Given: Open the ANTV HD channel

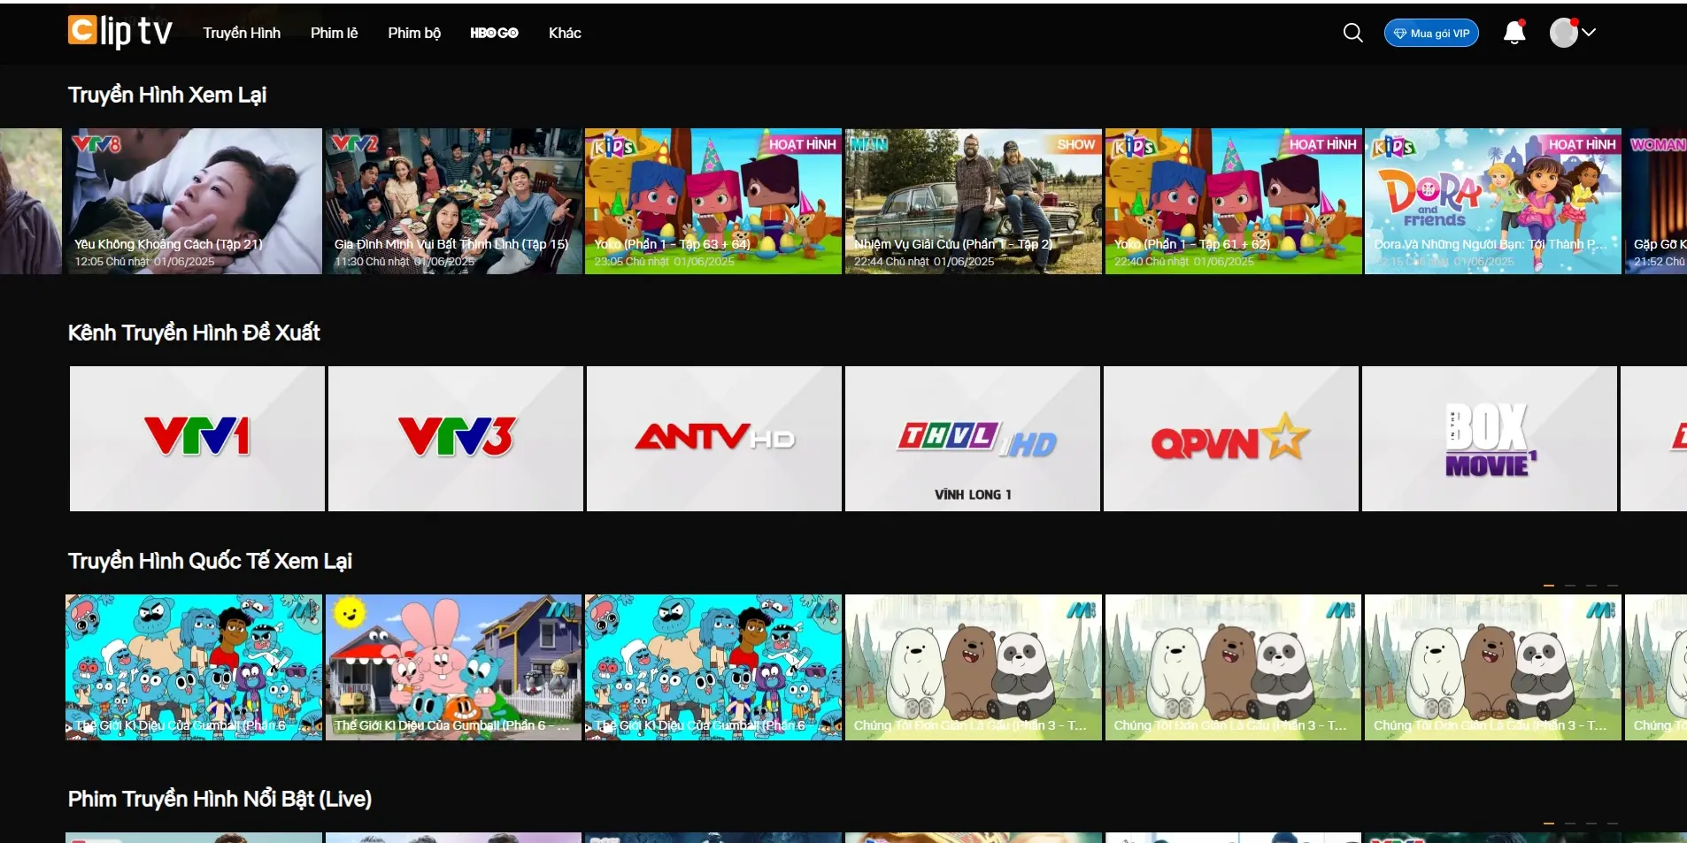Looking at the screenshot, I should [713, 439].
